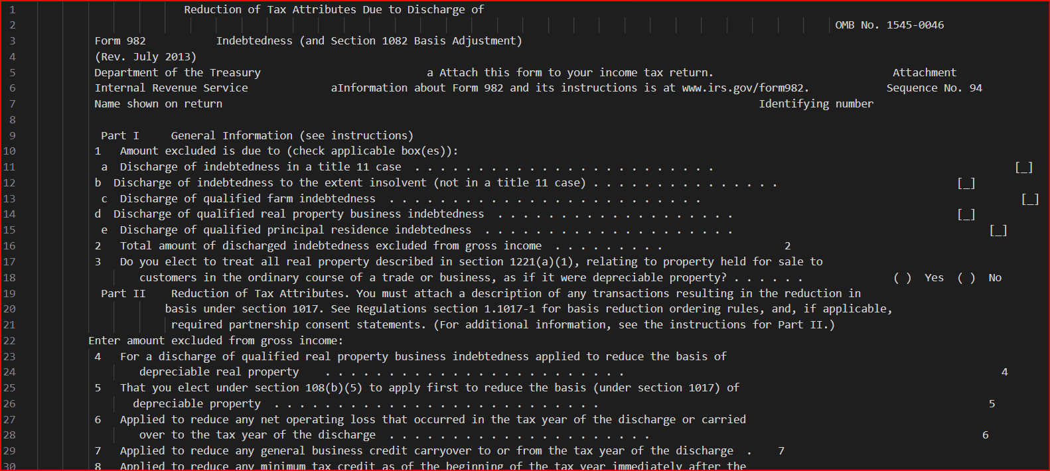The width and height of the screenshot is (1050, 471).
Task: Select the Yes option parentheses
Action: [x=902, y=278]
